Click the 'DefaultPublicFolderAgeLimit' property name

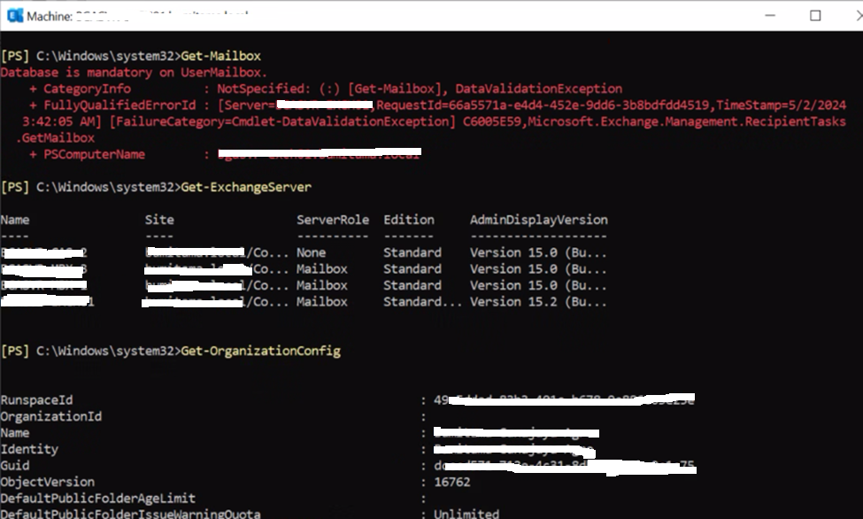pos(98,499)
